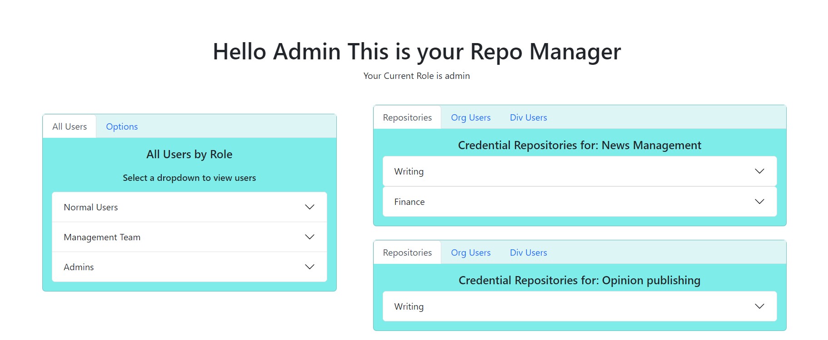Open Writing label under Opinion publishing
This screenshot has height=340, width=828.
(409, 306)
